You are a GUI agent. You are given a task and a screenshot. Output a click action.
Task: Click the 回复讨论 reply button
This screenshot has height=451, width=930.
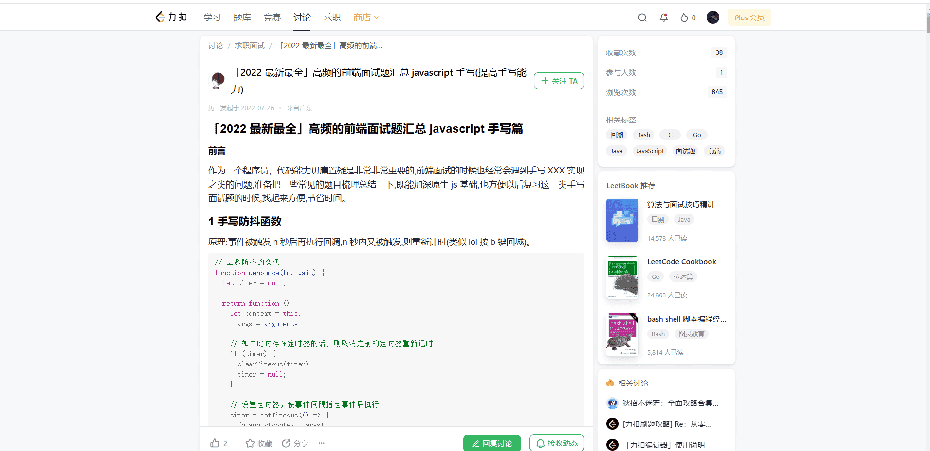click(x=492, y=443)
